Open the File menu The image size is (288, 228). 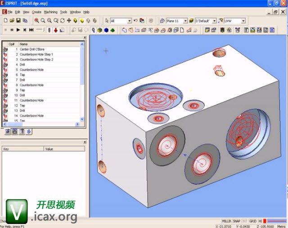[10, 12]
